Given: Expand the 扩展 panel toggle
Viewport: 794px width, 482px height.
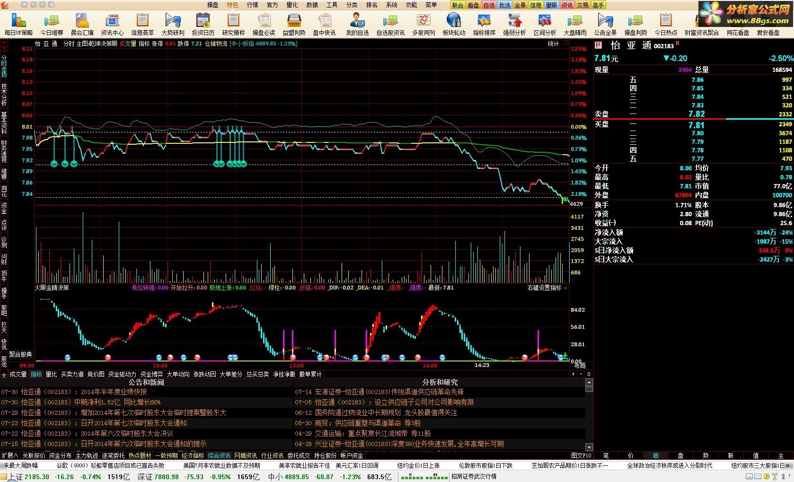Looking at the screenshot, I should tap(9, 456).
